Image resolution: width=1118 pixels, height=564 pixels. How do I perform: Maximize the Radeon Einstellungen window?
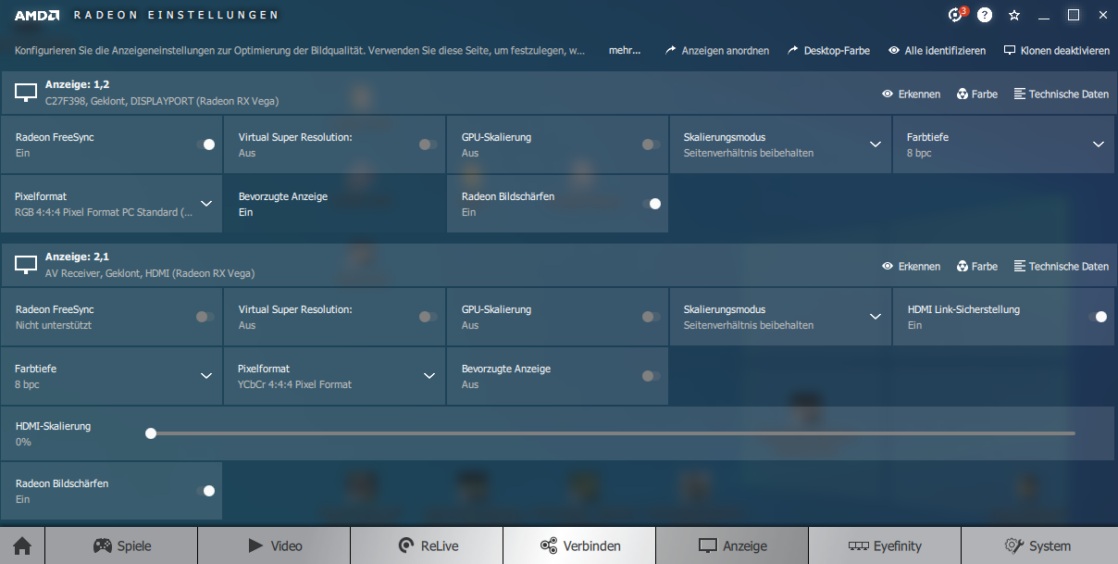tap(1074, 15)
